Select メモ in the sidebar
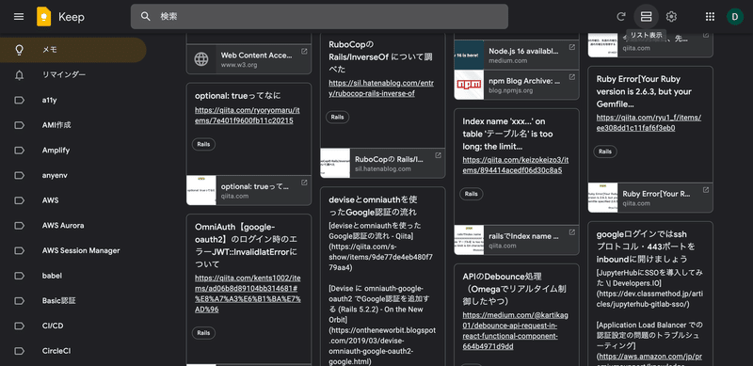The width and height of the screenshot is (753, 366). point(73,50)
